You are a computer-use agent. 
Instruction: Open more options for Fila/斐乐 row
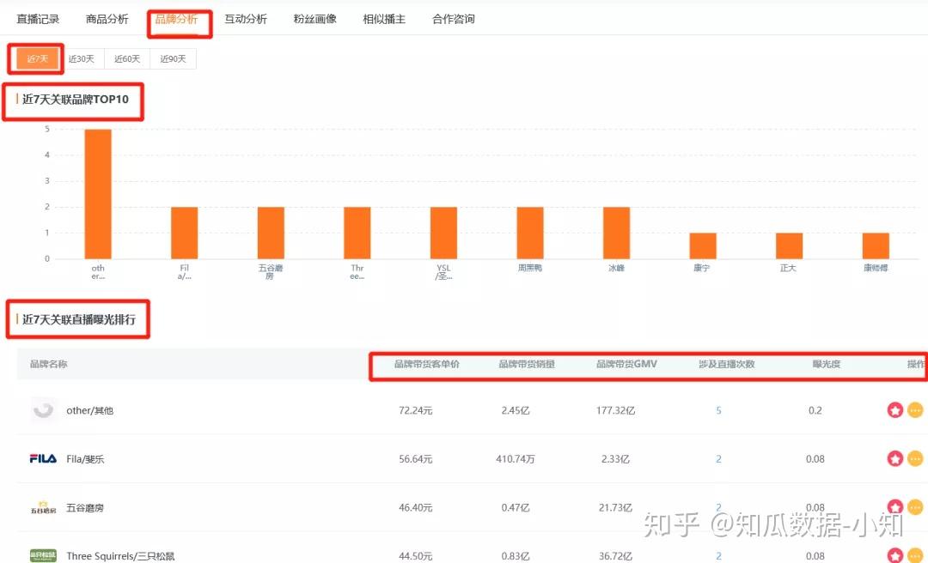point(915,458)
